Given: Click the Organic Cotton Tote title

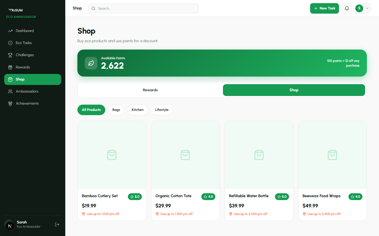Looking at the screenshot, I should click(173, 196).
